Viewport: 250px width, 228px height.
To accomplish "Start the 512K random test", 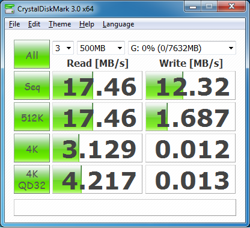I will [32, 117].
